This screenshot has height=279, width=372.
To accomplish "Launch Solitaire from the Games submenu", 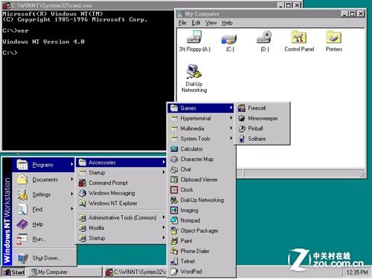I will (x=262, y=139).
